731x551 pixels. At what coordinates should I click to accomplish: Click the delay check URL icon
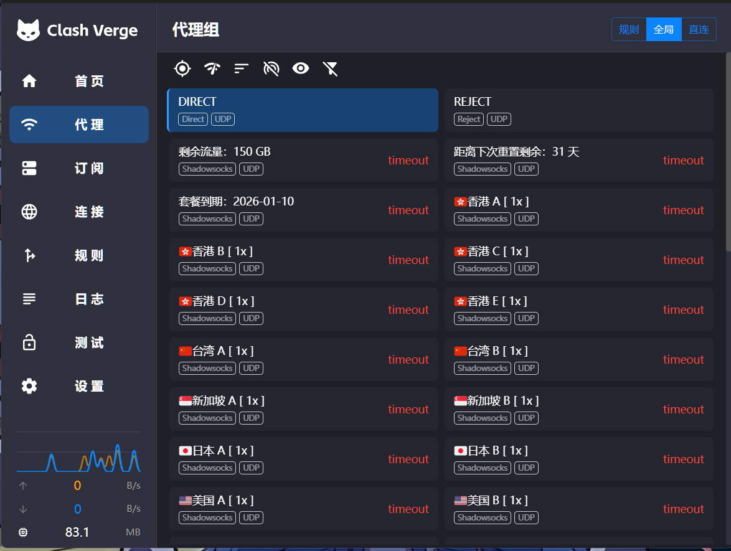pos(271,68)
